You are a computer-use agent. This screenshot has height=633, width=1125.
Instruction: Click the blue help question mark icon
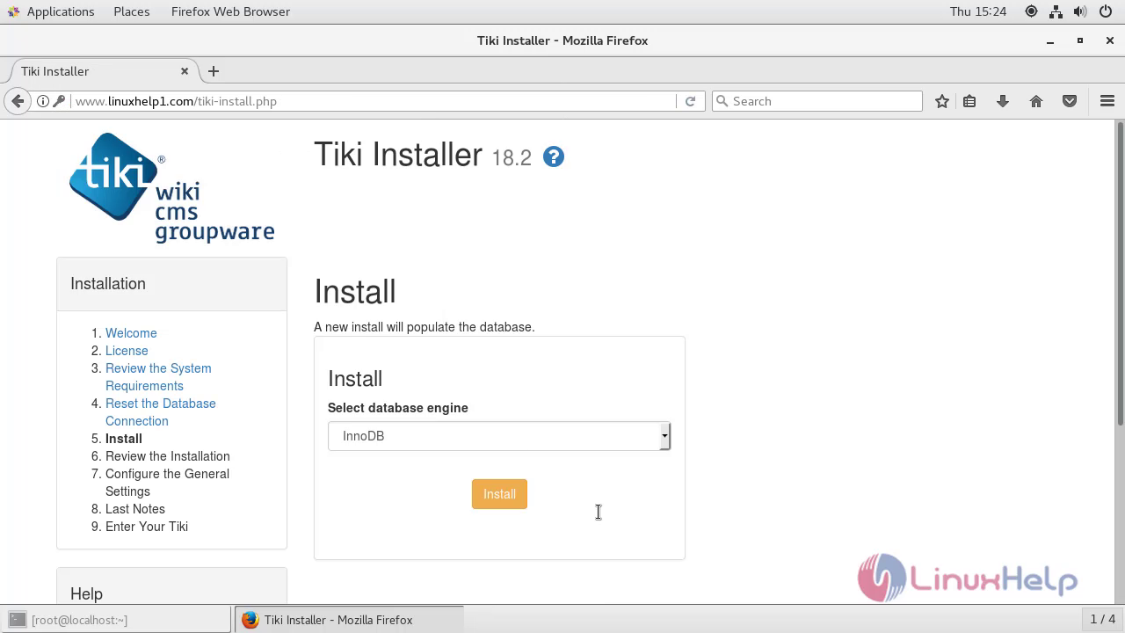pyautogui.click(x=554, y=156)
